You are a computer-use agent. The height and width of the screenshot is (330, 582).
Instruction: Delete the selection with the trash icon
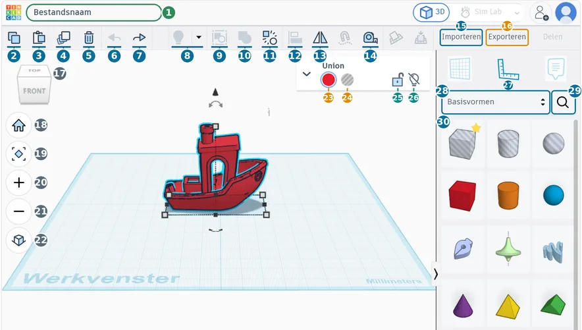89,38
